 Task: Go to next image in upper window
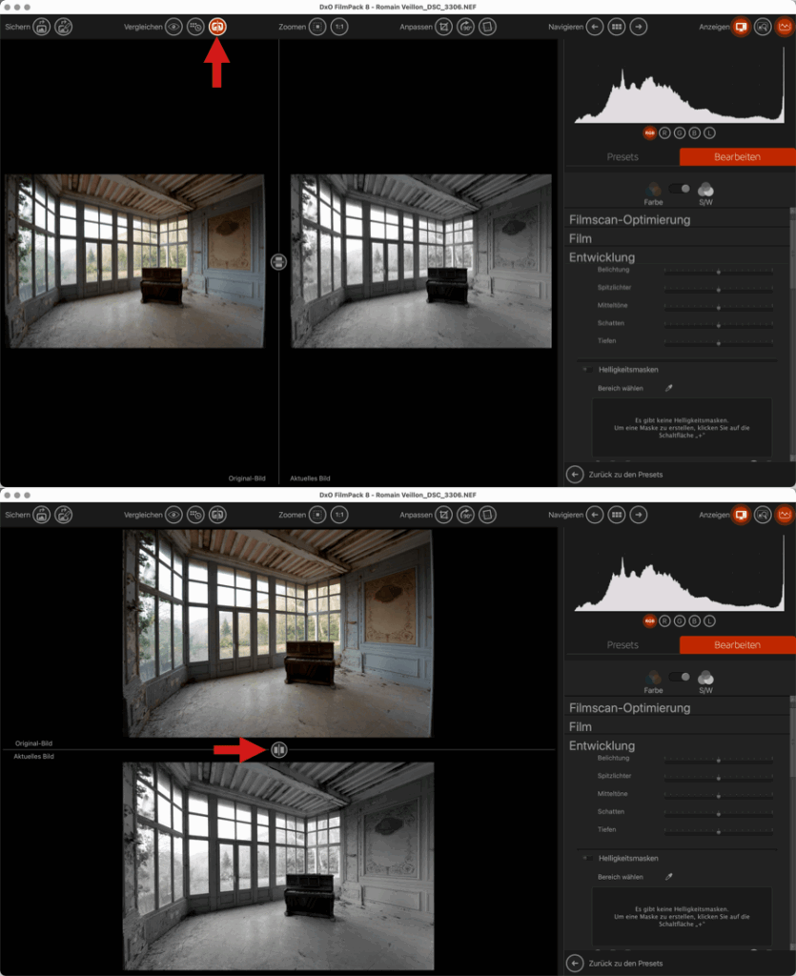(x=639, y=27)
